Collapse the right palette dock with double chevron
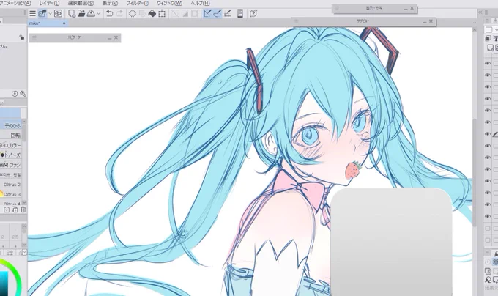498x296 pixels. (480, 12)
